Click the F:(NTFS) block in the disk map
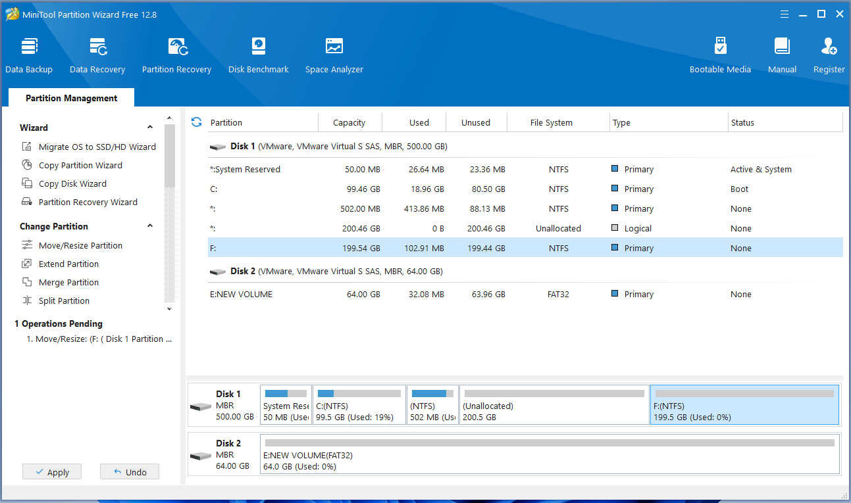This screenshot has width=851, height=503. [x=744, y=405]
